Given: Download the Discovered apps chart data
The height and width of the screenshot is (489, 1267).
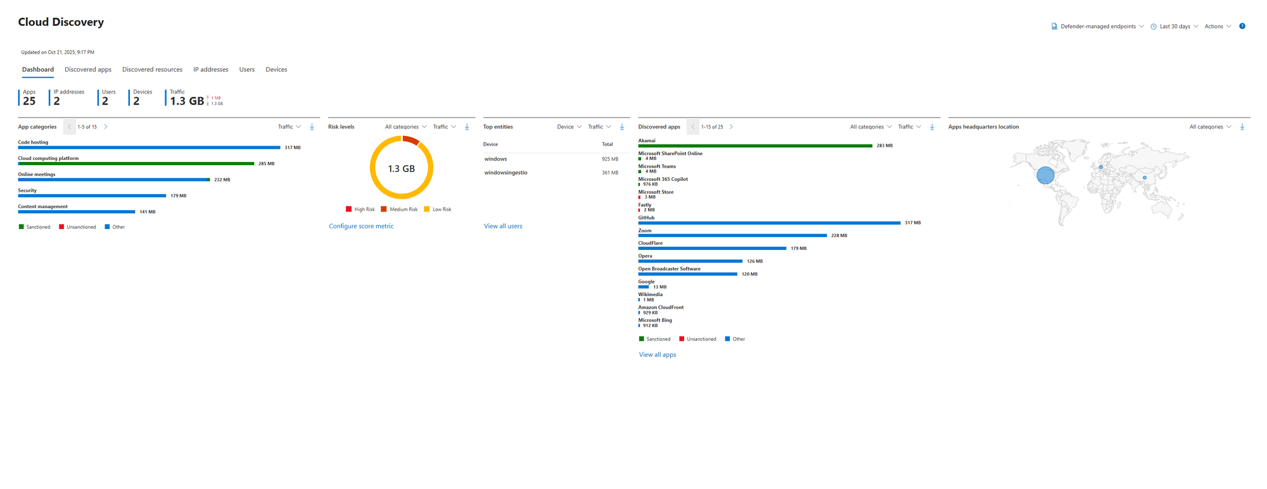Looking at the screenshot, I should click(x=932, y=127).
